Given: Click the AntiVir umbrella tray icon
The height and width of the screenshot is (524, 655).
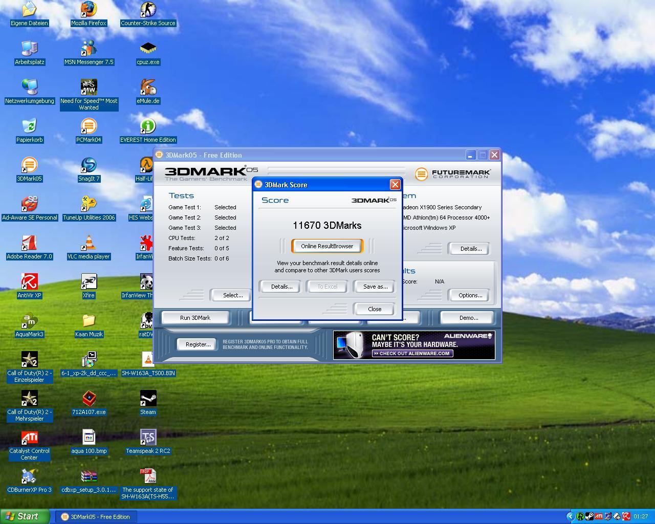Looking at the screenshot, I should 626,517.
